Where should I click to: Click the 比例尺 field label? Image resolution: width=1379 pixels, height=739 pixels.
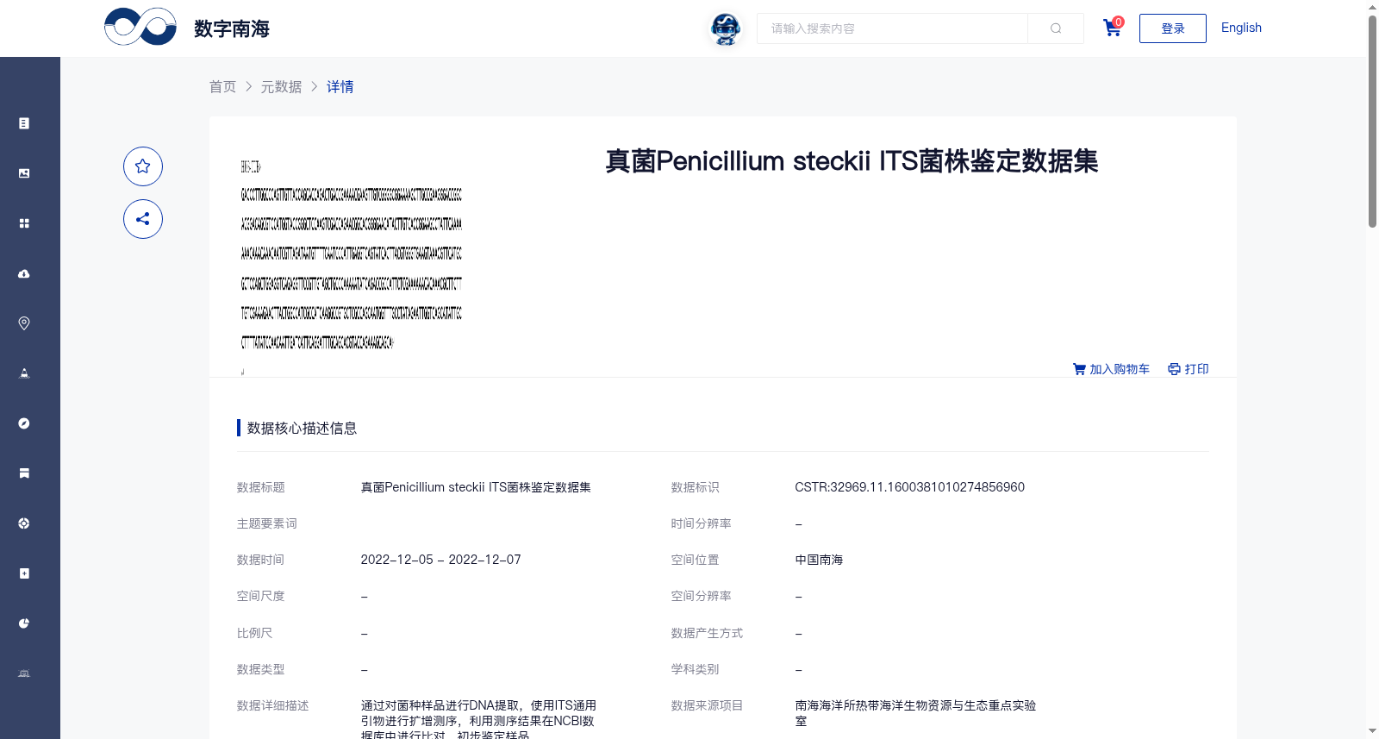[255, 633]
